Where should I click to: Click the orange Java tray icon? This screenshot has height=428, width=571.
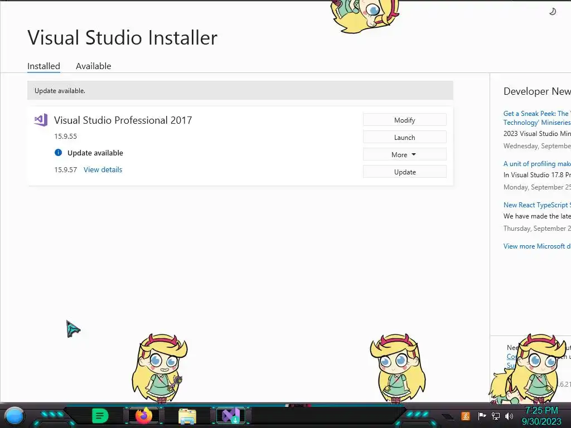click(x=466, y=416)
